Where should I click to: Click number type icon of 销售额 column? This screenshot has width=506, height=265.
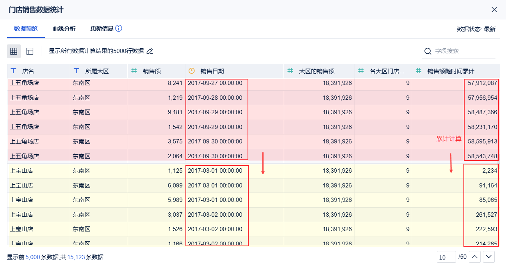coord(134,71)
